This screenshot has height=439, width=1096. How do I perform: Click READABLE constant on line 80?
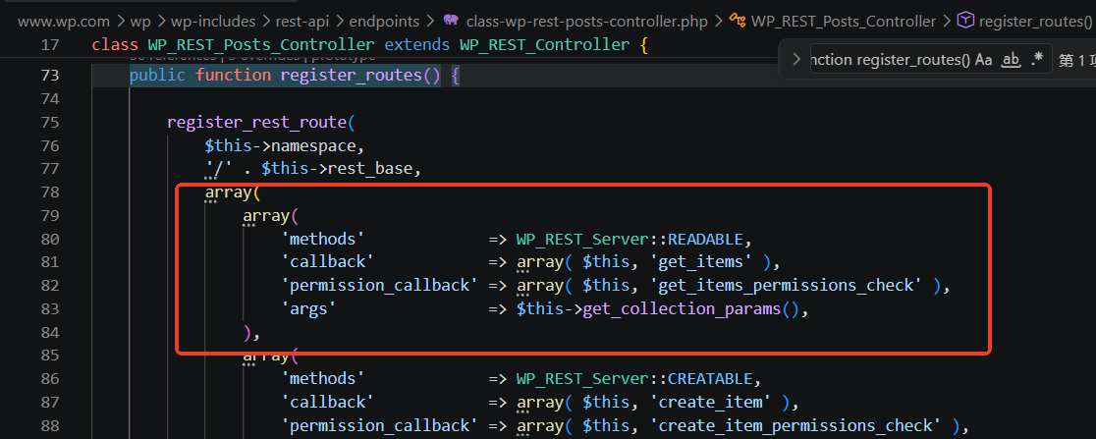point(704,239)
